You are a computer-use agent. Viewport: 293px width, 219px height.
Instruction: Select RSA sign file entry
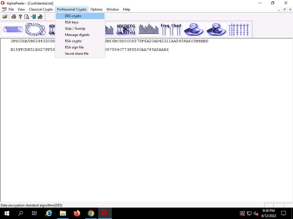(74, 47)
